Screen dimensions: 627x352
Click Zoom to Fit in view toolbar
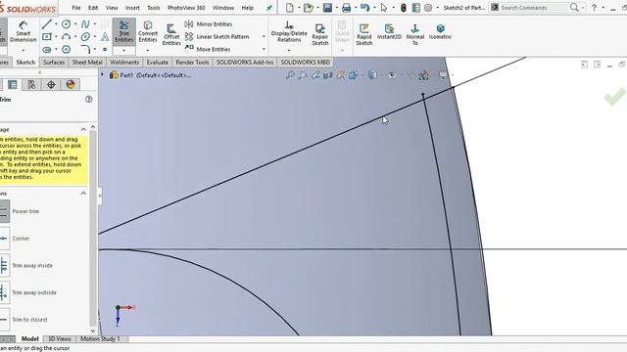[x=290, y=74]
